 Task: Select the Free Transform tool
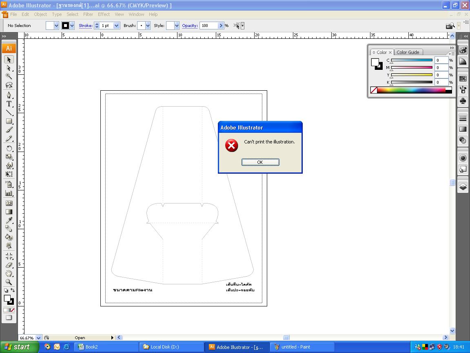9,174
